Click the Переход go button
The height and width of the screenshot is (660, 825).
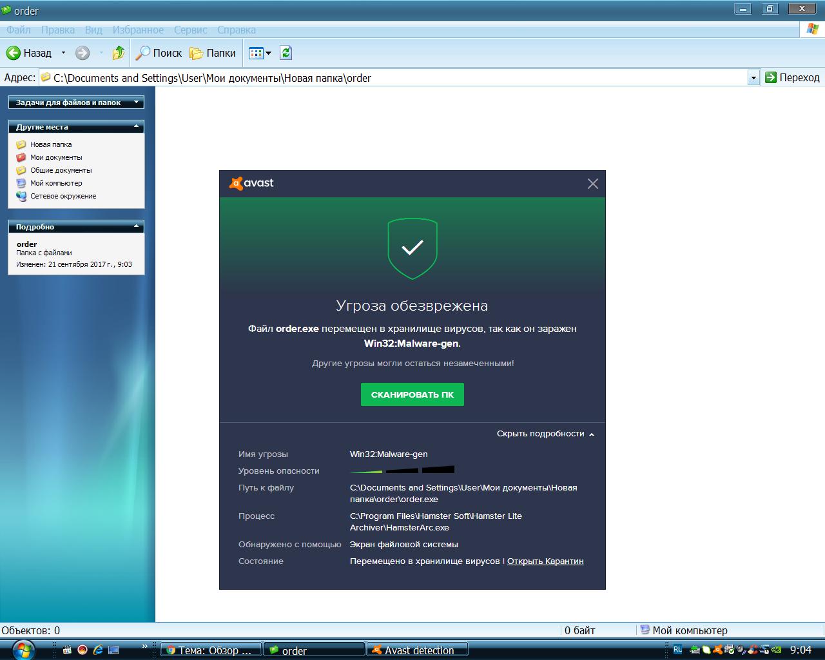[x=792, y=77]
